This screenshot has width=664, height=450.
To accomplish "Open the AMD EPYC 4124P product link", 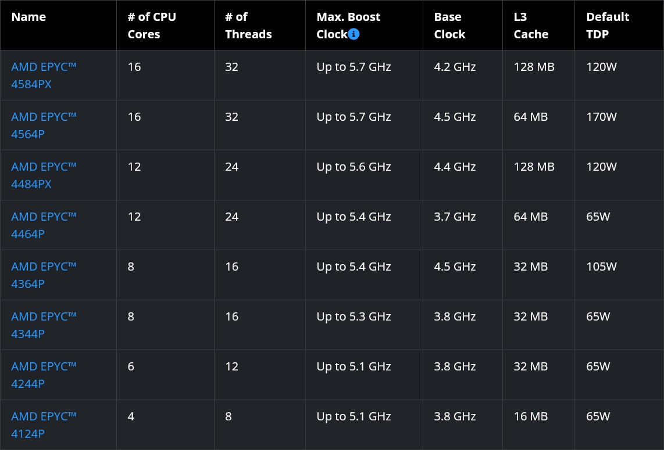I will tap(44, 425).
